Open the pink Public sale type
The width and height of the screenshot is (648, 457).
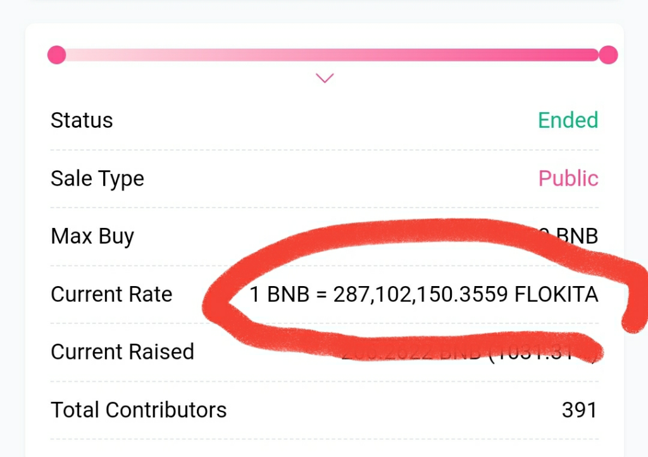568,178
